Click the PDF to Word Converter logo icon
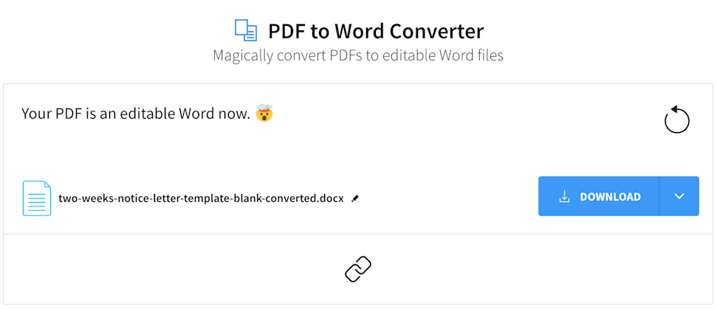The width and height of the screenshot is (717, 309). coord(246,30)
